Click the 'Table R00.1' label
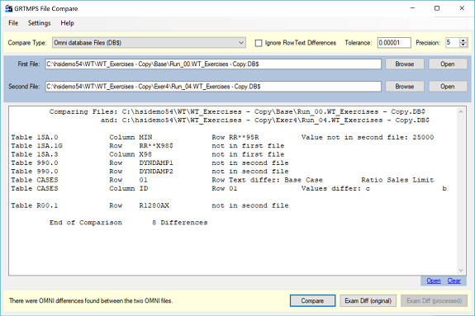The image size is (475, 316). pos(34,205)
